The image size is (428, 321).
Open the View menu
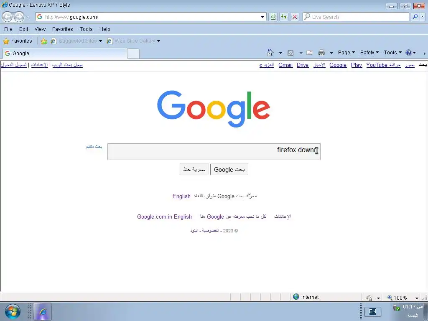(40, 29)
